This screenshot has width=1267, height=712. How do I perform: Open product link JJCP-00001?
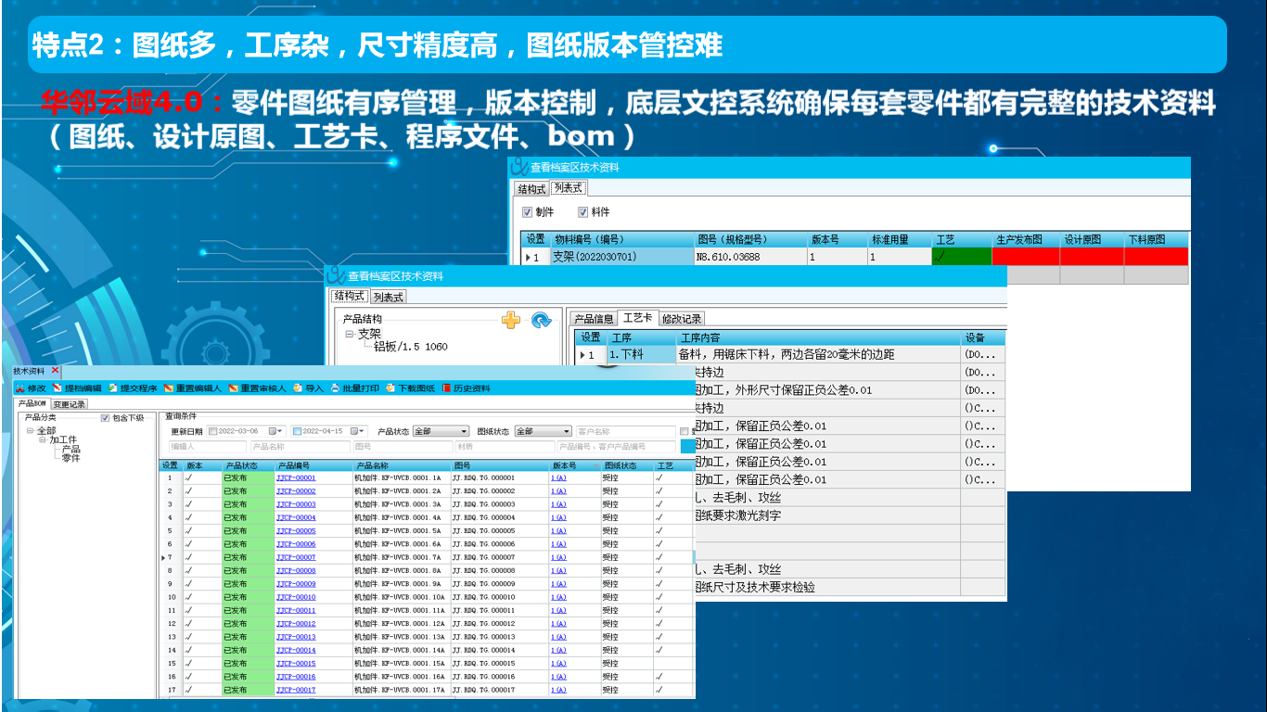[x=296, y=478]
